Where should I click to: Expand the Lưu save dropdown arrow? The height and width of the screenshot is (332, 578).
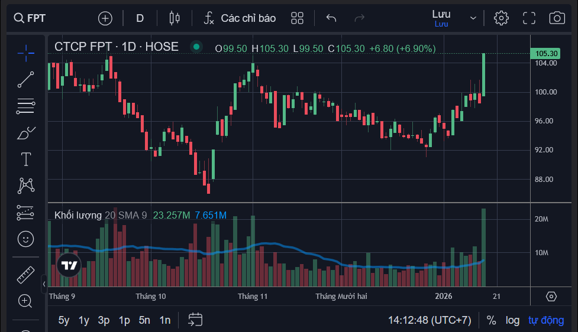pos(473,18)
